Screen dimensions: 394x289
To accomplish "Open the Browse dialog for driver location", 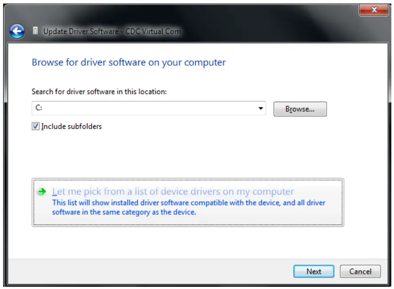I will pyautogui.click(x=299, y=109).
